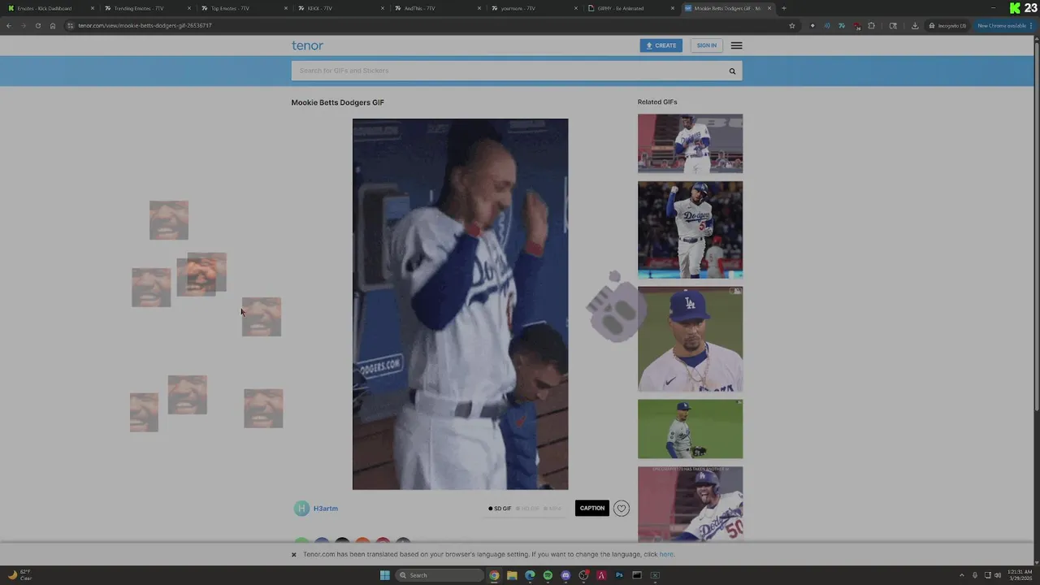Select HD GIF quality option
The width and height of the screenshot is (1040, 585).
point(527,509)
